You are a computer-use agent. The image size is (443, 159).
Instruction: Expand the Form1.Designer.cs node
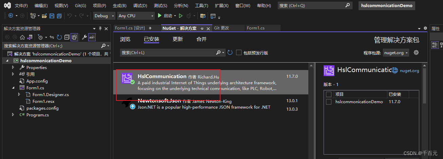[19, 94]
